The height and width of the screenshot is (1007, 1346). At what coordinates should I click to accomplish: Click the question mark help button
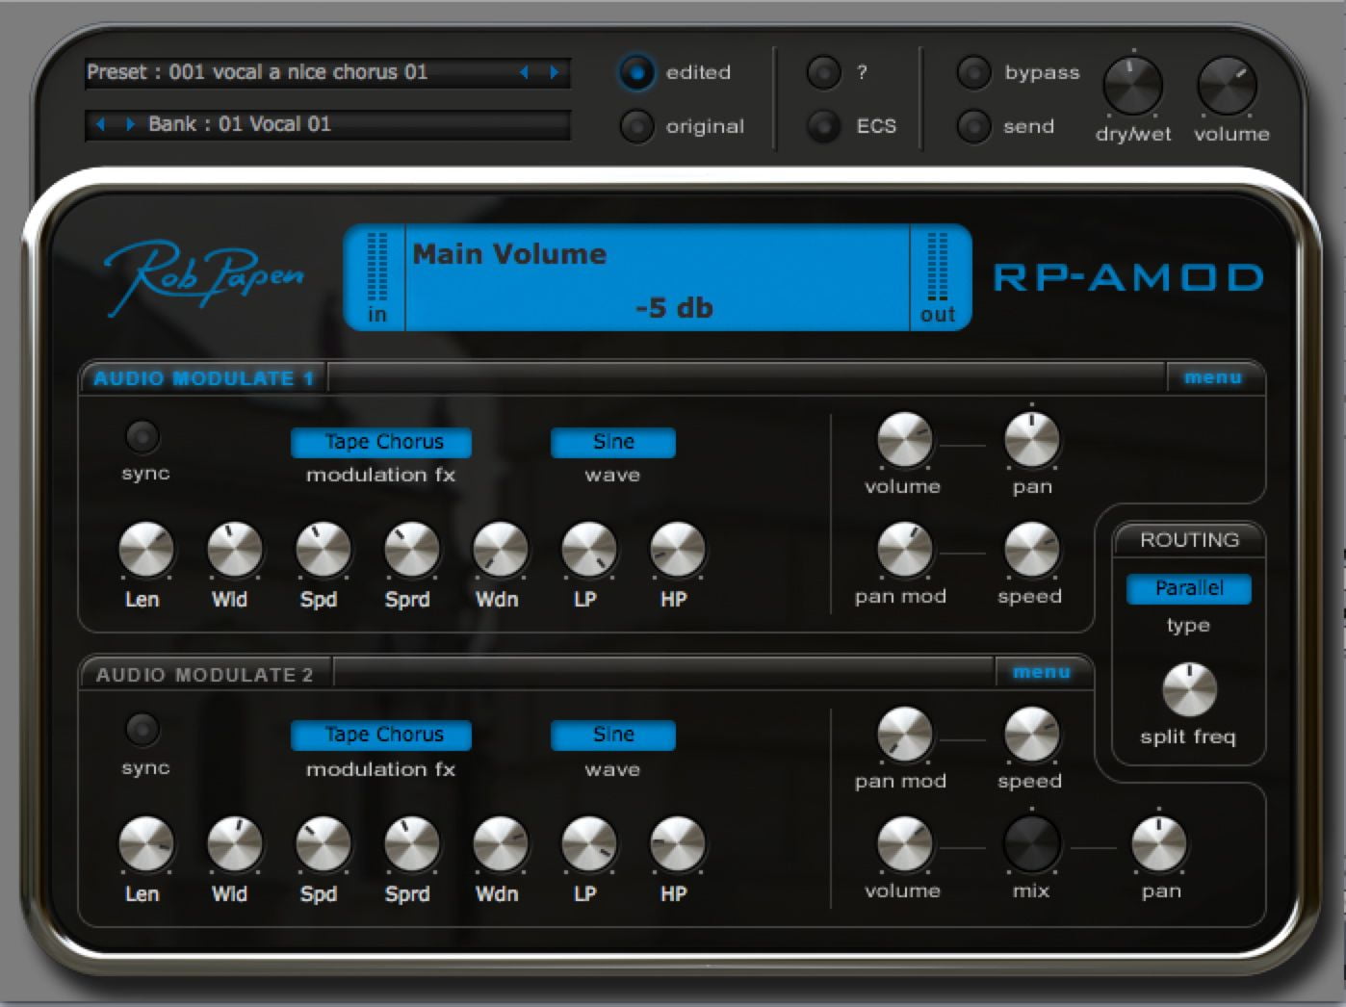click(823, 72)
